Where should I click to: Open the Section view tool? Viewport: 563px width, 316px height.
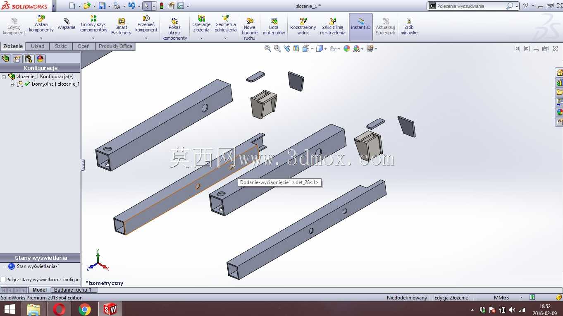coord(296,48)
